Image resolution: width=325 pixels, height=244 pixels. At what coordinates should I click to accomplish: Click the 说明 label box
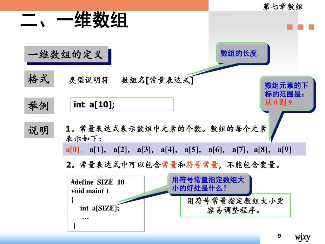(39, 130)
